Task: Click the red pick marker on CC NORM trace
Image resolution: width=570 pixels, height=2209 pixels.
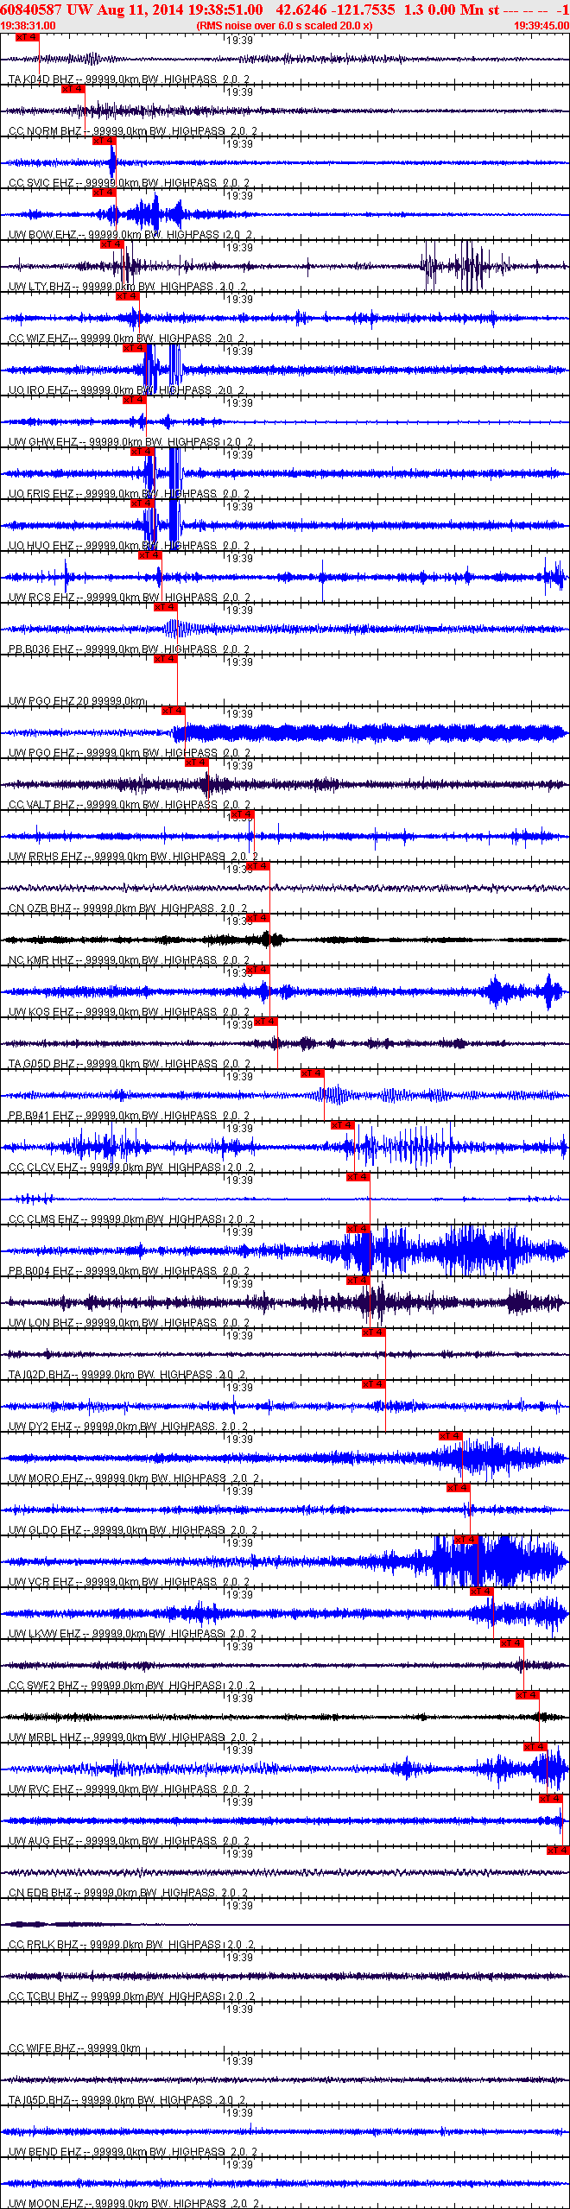Action: (x=73, y=89)
